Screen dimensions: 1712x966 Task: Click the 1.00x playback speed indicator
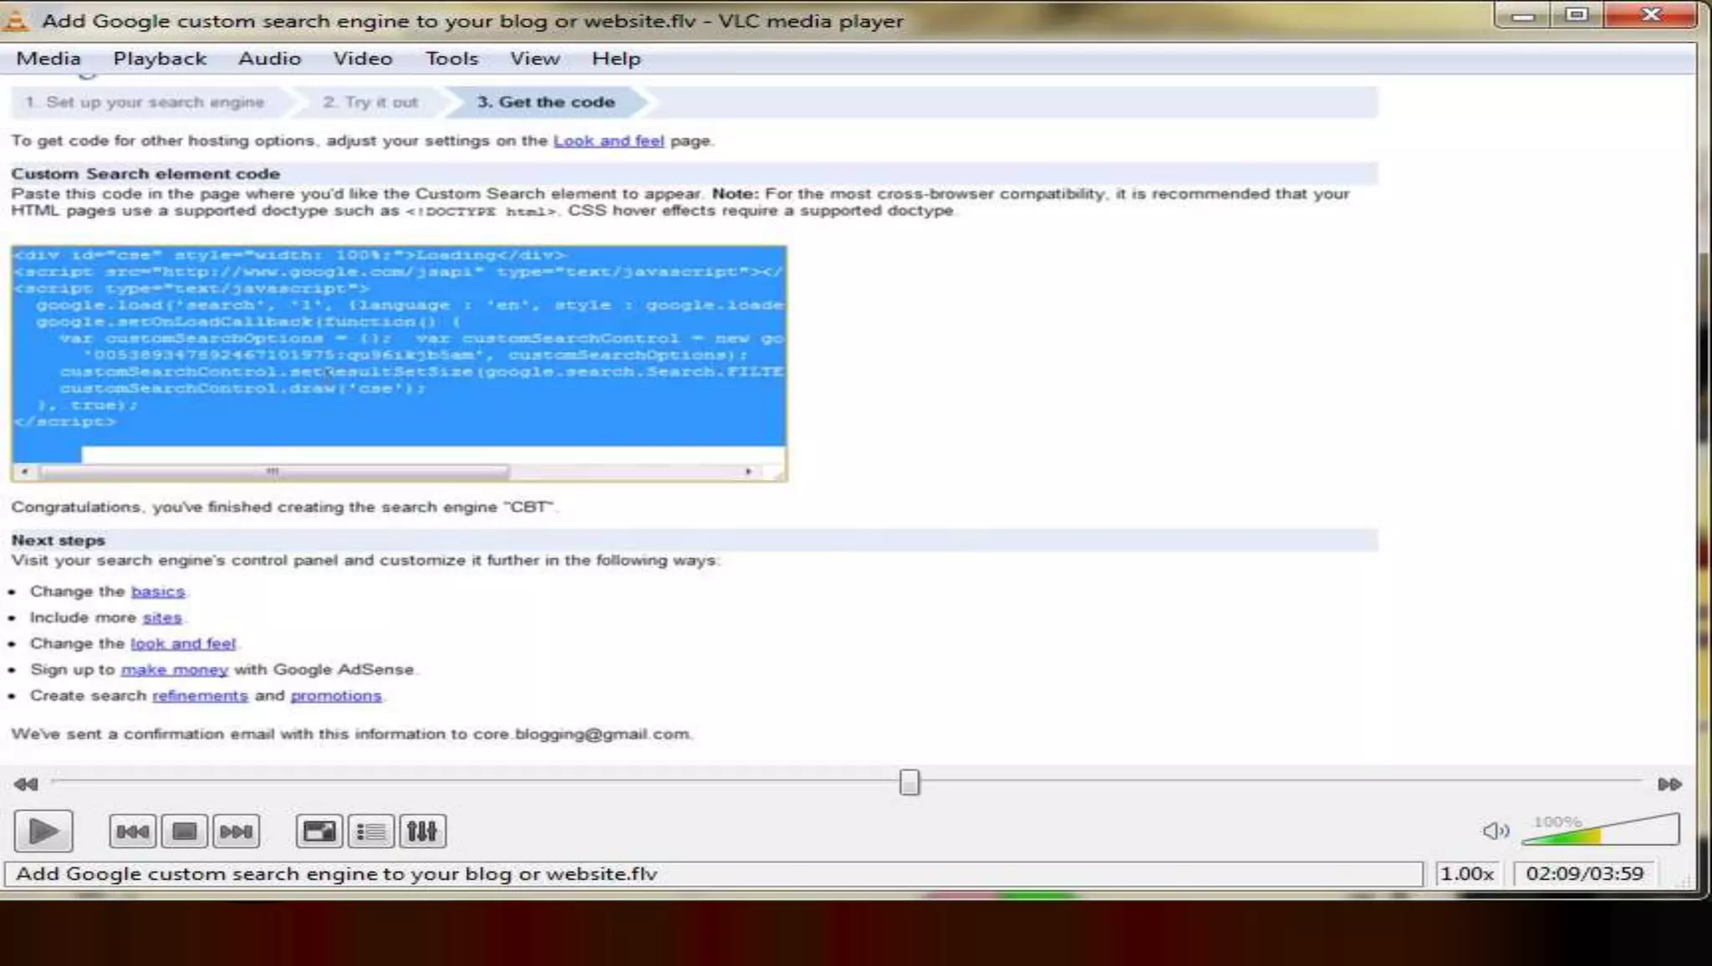1466,873
